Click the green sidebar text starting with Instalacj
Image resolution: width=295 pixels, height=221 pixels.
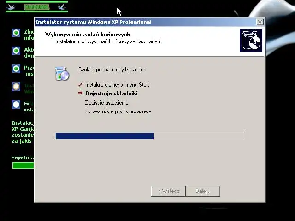tap(23, 132)
